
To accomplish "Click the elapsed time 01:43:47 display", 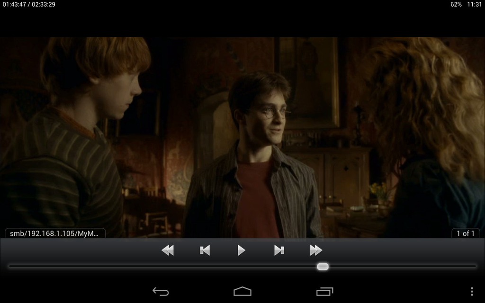I will (14, 4).
